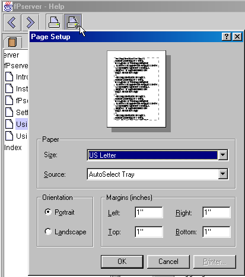The width and height of the screenshot is (245, 277).
Task: Select the highlighted Usi tree item
Action: pyautogui.click(x=21, y=124)
